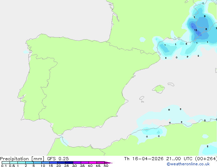Select the 'GFS 0.25' model label
The height and width of the screenshot is (167, 217).
[58, 159]
